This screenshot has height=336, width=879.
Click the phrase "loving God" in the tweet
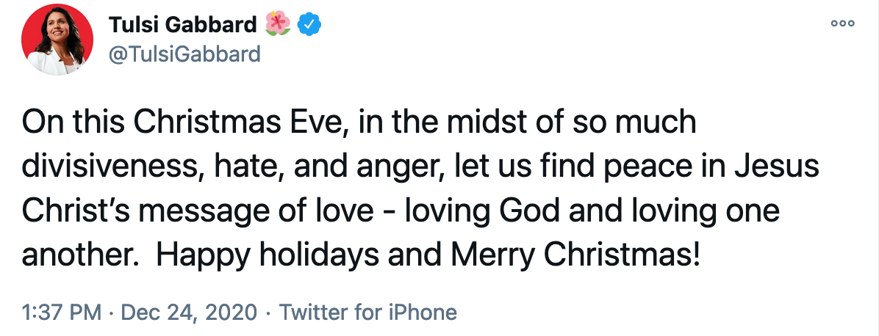[482, 211]
